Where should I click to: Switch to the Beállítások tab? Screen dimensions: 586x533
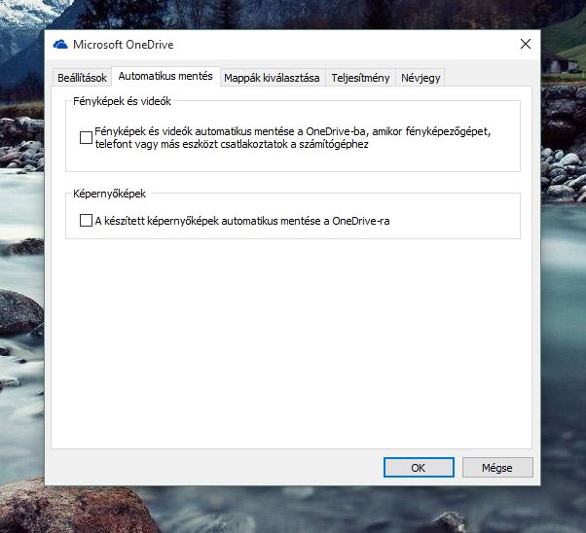click(82, 78)
